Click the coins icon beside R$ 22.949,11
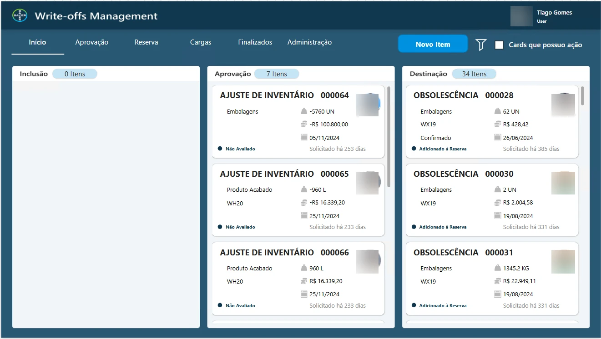 pyautogui.click(x=498, y=281)
